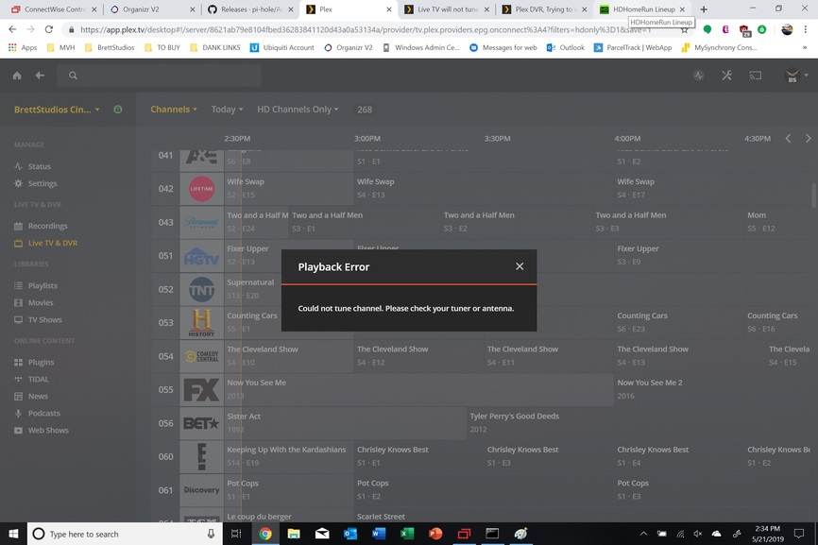This screenshot has height=545, width=818.
Task: Open File Explorer from taskbar
Action: pyautogui.click(x=294, y=534)
